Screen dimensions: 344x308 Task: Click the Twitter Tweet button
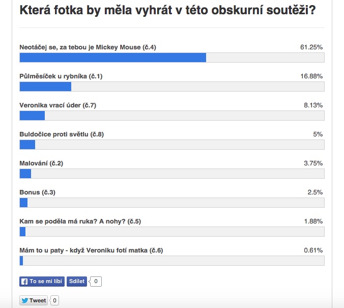(34, 300)
